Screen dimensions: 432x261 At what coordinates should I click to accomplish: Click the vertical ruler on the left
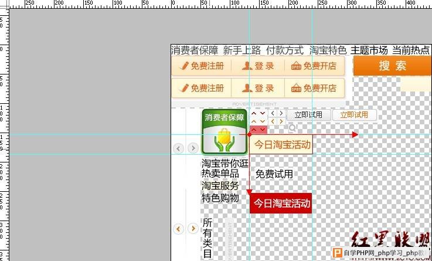pyautogui.click(x=5, y=134)
